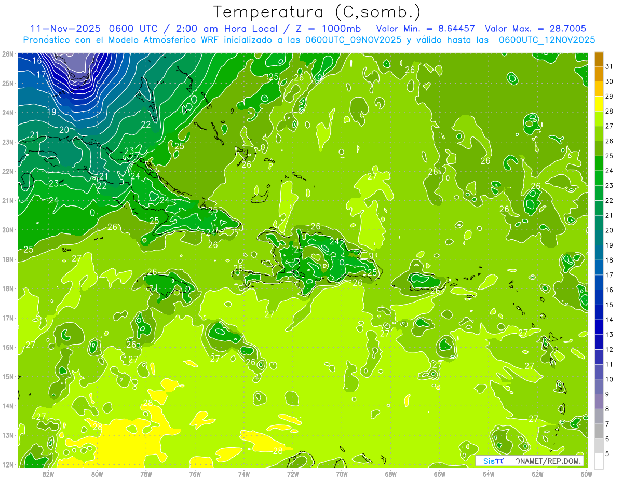Click the yellow legend swatch between 28 and 29
Screen dimensions: 623x481
tap(599, 103)
